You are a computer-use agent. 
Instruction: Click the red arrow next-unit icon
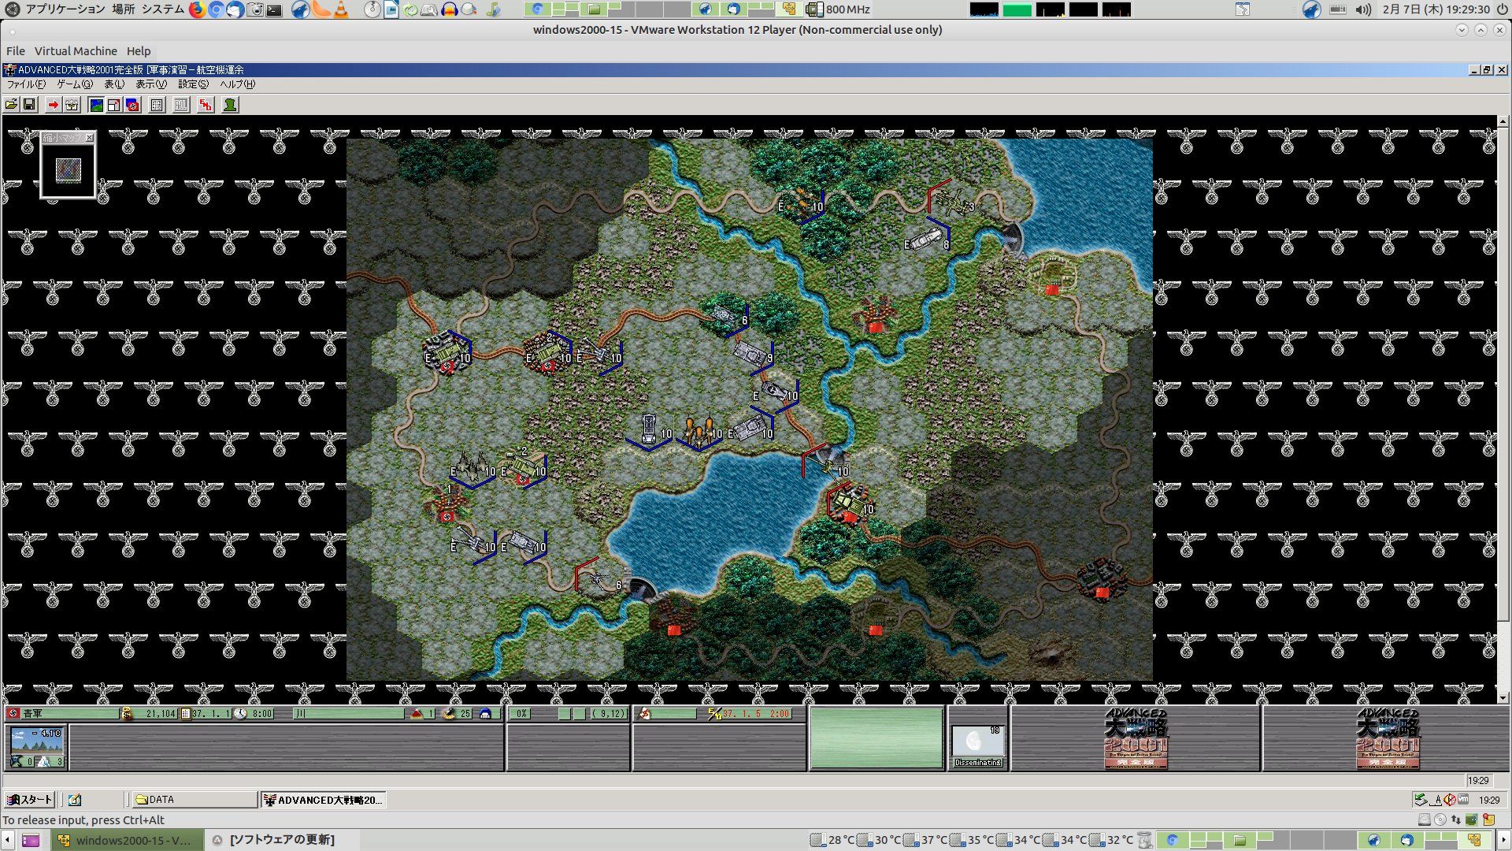[x=53, y=105]
